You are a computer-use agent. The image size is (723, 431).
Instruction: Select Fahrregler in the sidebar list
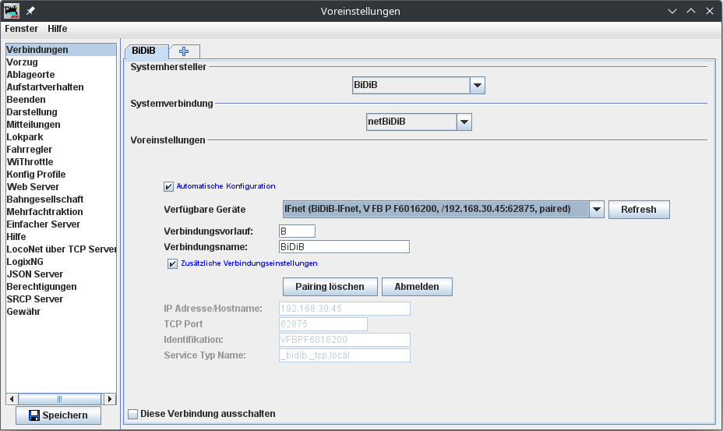tap(61, 150)
